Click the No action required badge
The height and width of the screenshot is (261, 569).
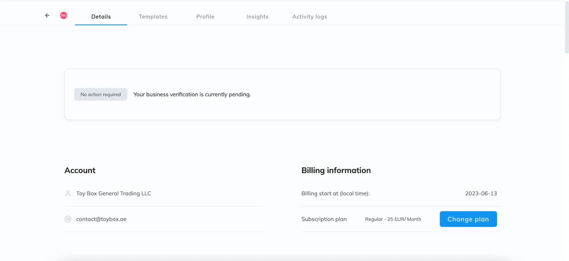[x=101, y=94]
